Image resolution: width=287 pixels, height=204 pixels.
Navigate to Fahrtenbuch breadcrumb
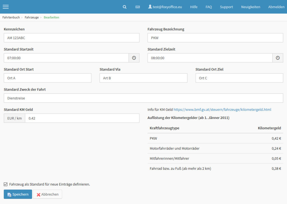click(x=11, y=17)
